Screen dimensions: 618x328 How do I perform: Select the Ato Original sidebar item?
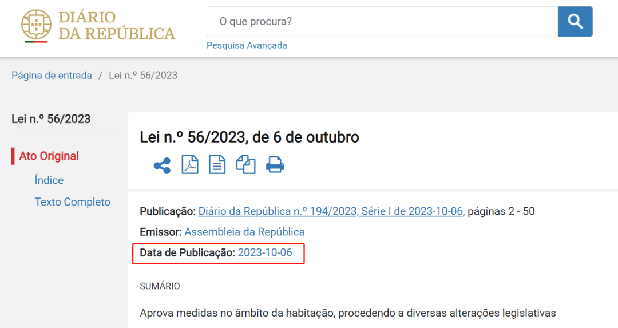point(49,156)
